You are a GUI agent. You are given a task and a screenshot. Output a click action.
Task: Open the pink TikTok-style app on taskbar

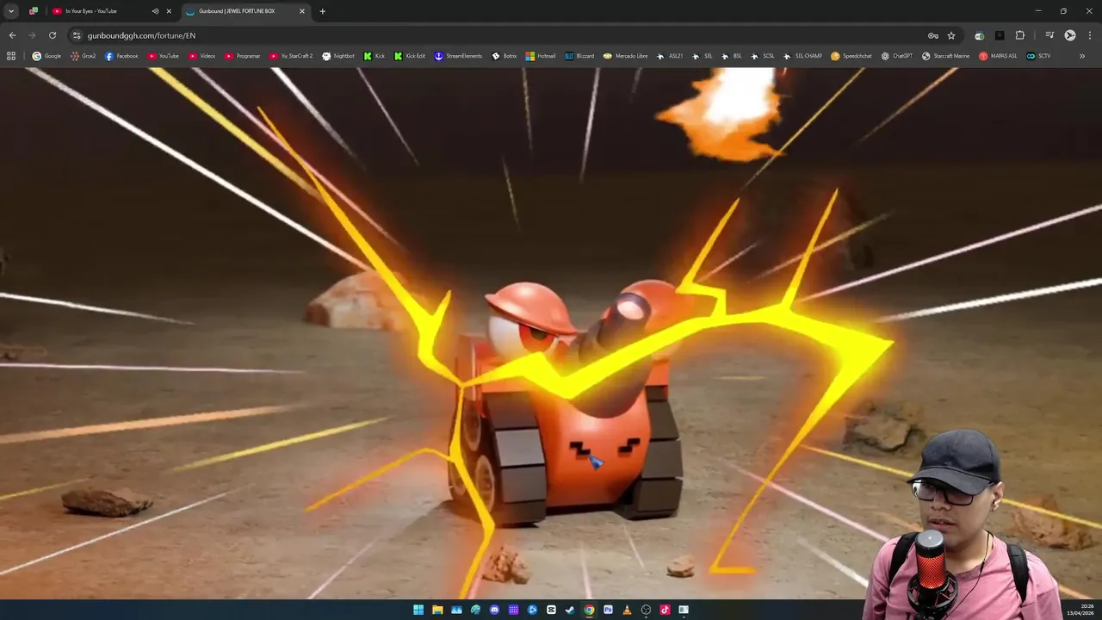point(665,610)
